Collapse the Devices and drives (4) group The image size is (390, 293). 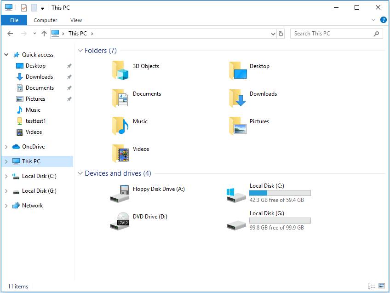tap(80, 173)
